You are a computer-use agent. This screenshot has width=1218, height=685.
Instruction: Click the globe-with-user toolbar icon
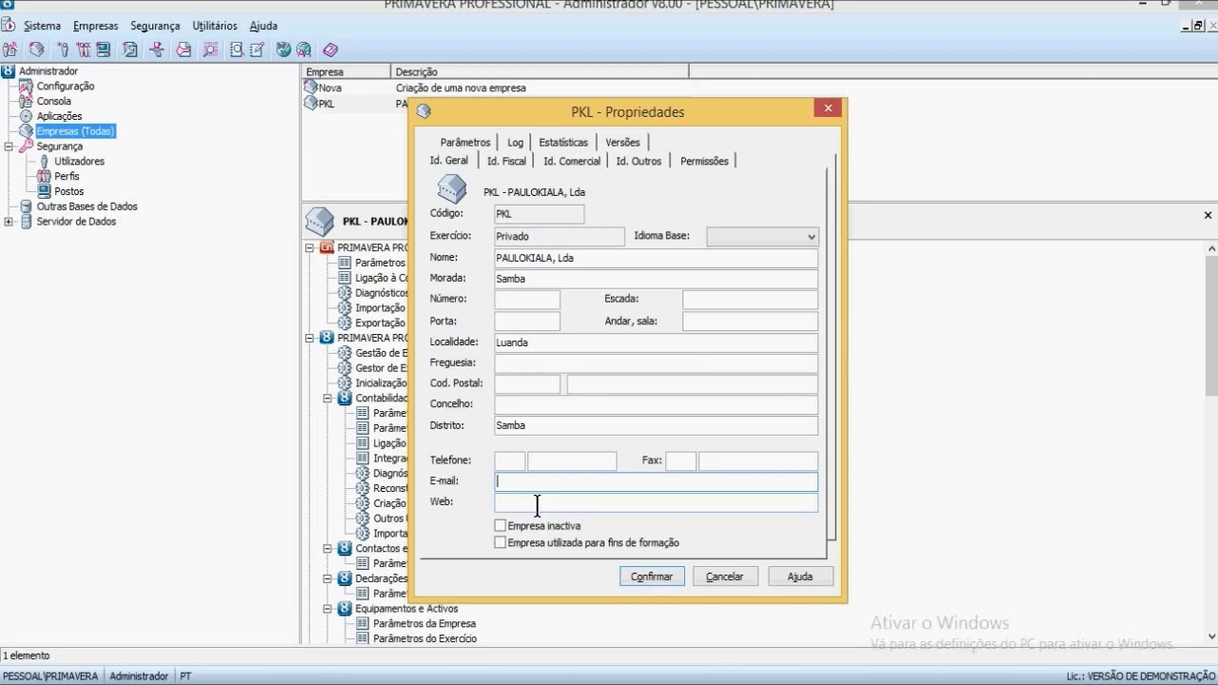click(304, 49)
